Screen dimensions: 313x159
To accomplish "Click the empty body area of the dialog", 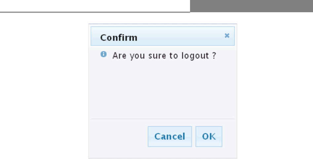I will [163, 90].
